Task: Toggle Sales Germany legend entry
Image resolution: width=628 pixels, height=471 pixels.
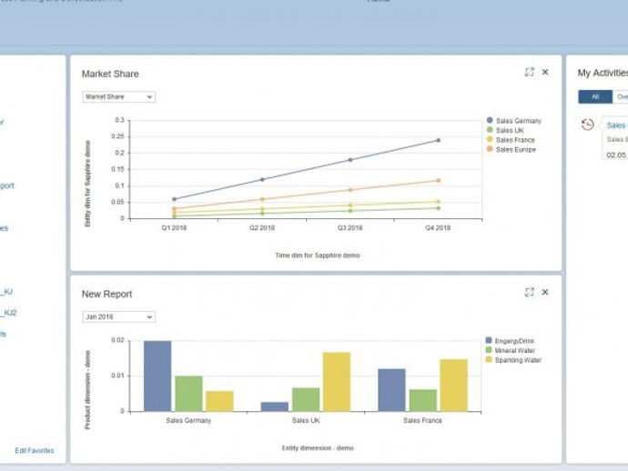Action: coord(514,120)
